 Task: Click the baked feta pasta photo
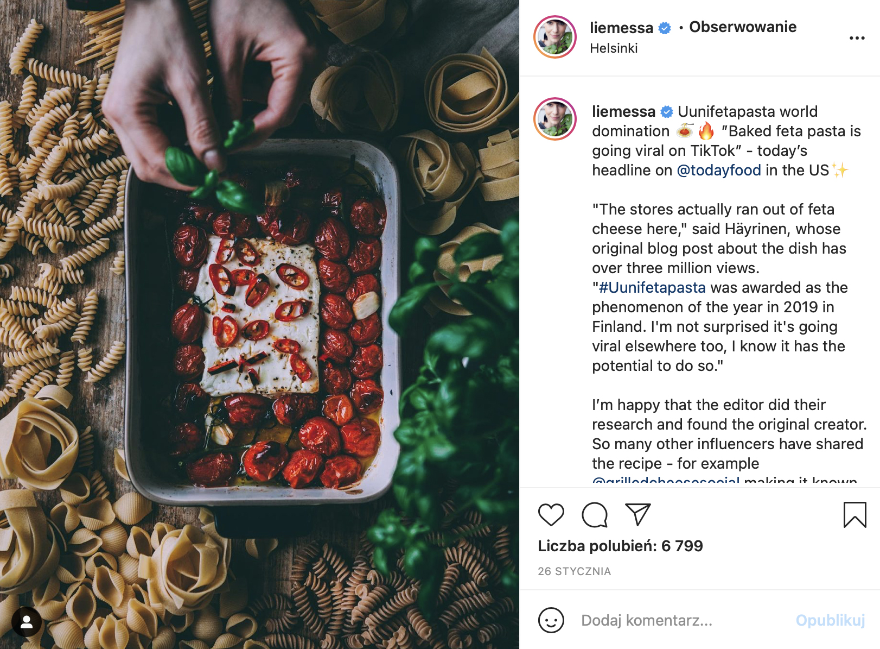259,324
